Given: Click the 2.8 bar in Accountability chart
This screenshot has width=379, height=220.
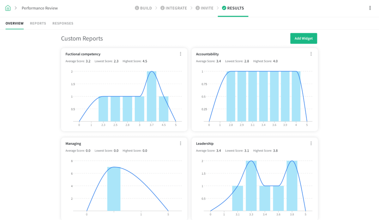Looking at the screenshot, I should pyautogui.click(x=231, y=97).
